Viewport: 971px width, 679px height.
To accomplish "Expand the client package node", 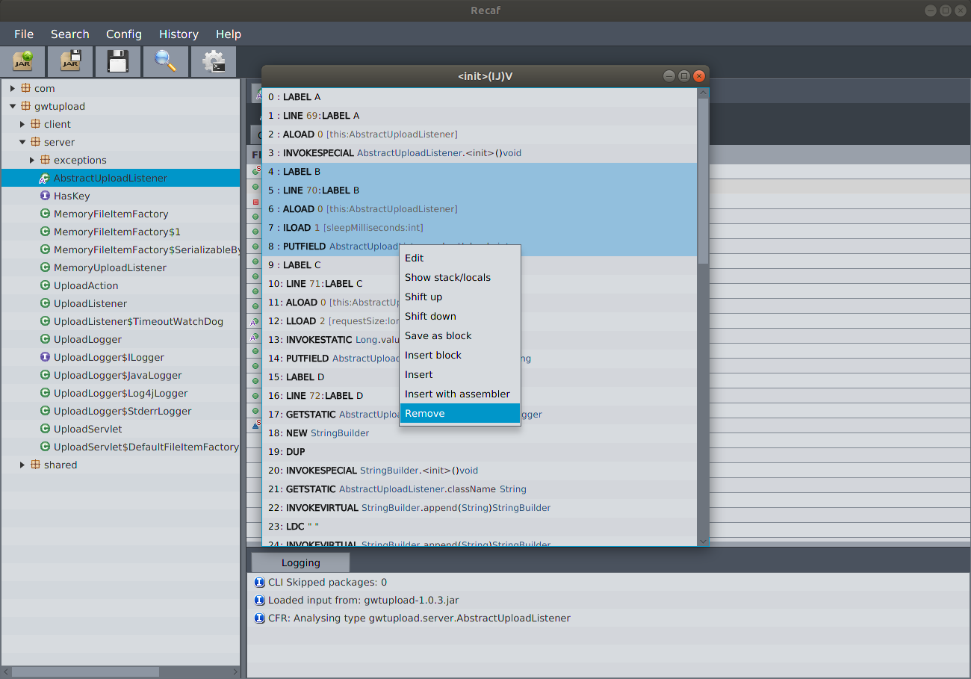I will (x=22, y=124).
